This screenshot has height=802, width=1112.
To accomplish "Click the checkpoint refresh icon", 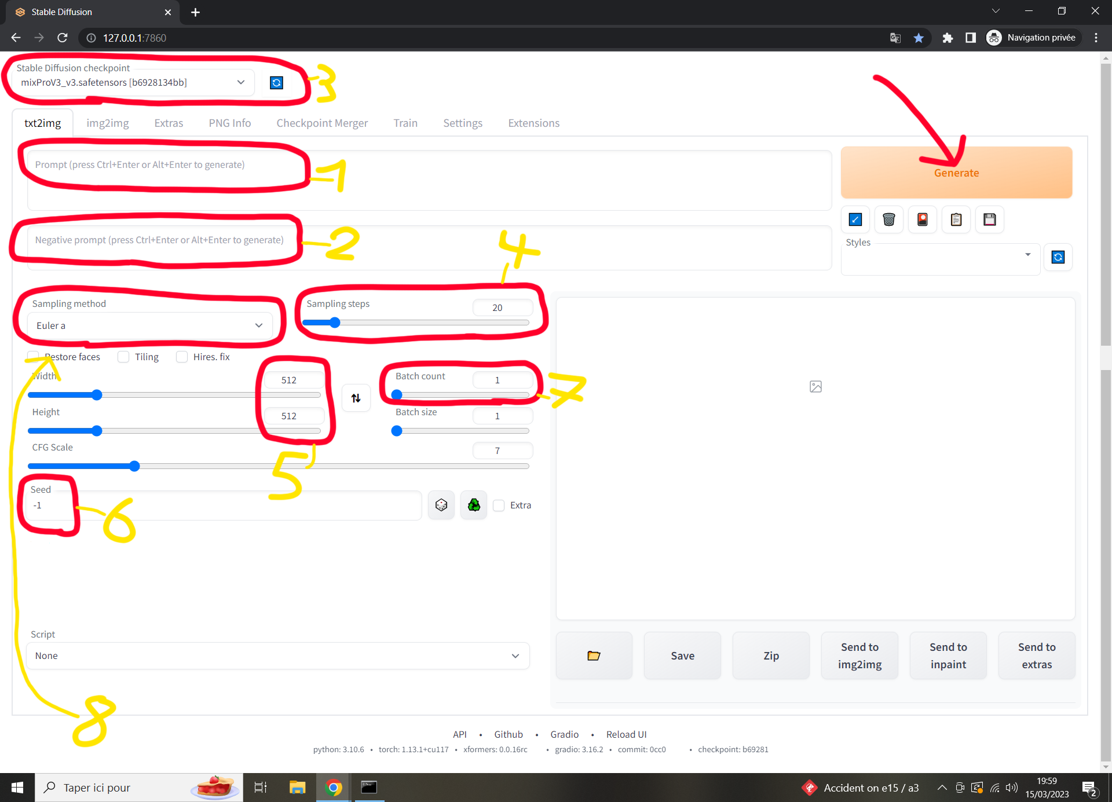I will pos(276,83).
